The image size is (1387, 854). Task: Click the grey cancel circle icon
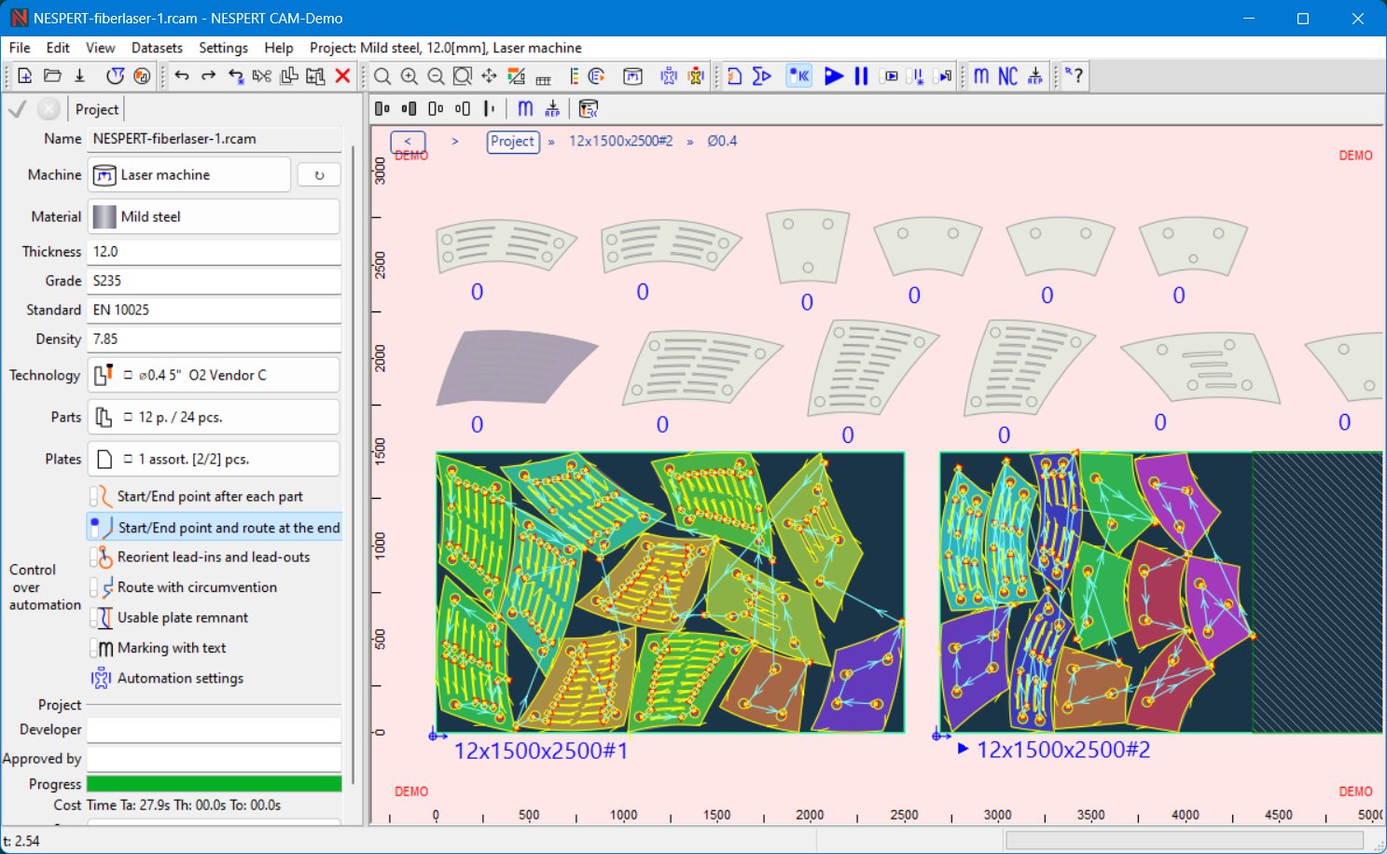(49, 109)
